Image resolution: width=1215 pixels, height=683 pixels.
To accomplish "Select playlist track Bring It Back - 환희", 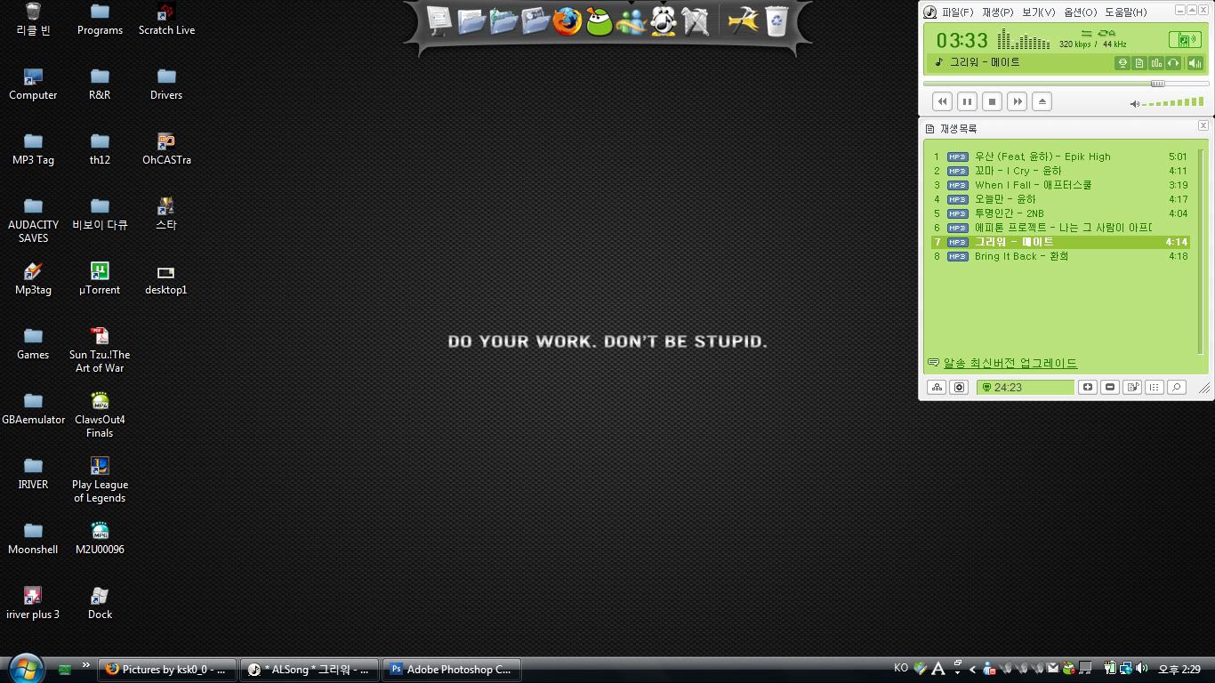I will click(x=1060, y=256).
